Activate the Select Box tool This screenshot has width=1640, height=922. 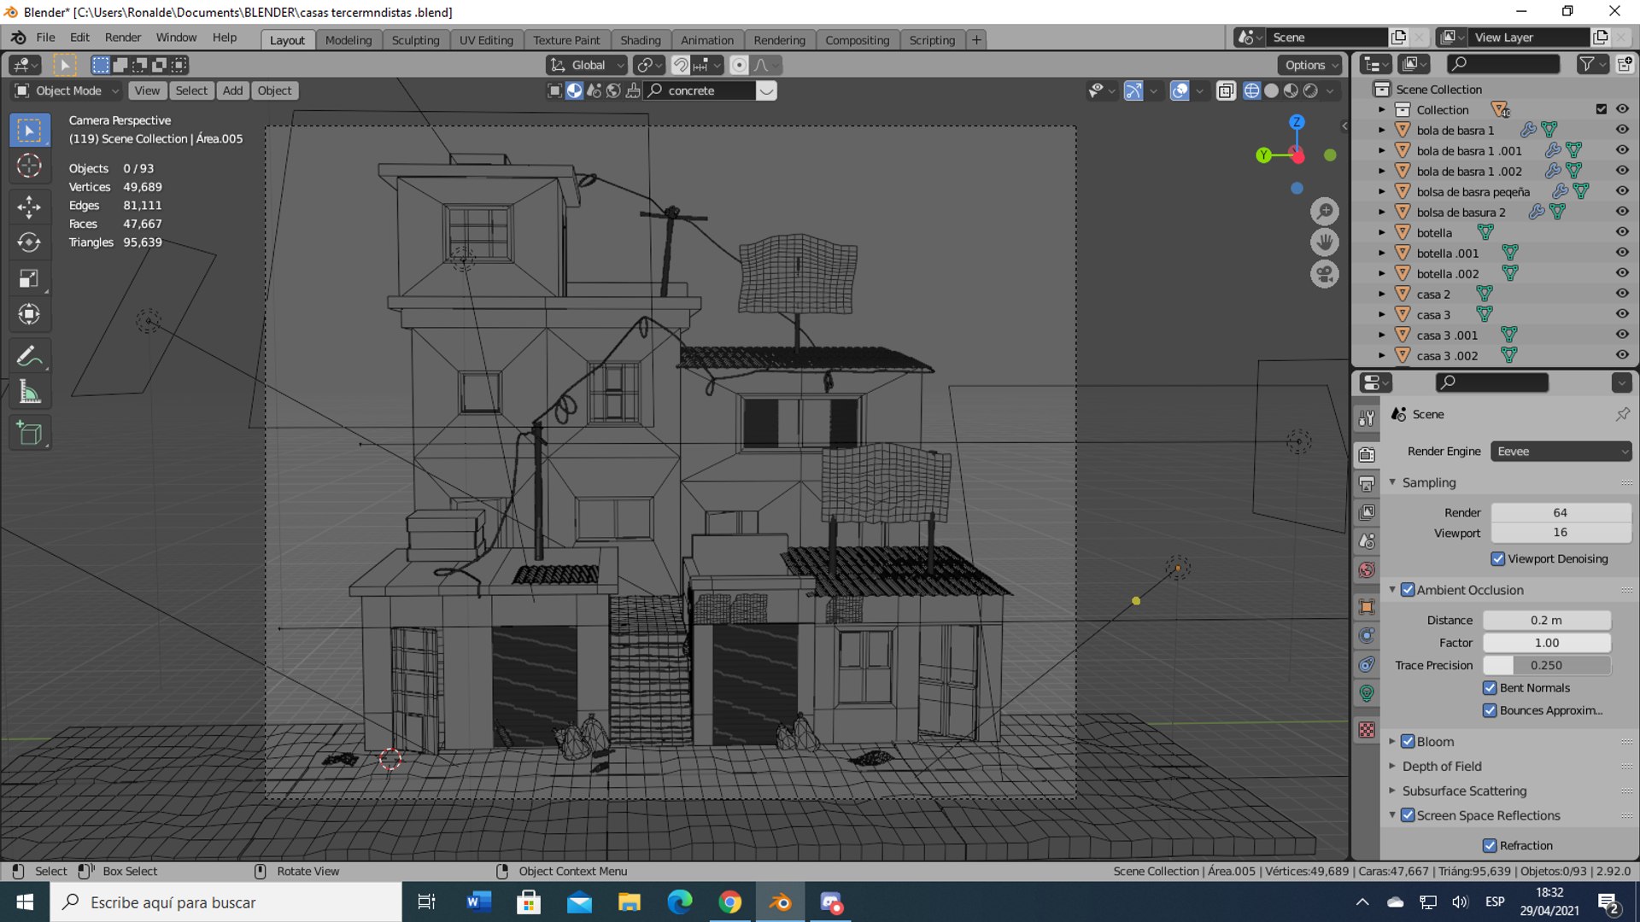coord(29,130)
